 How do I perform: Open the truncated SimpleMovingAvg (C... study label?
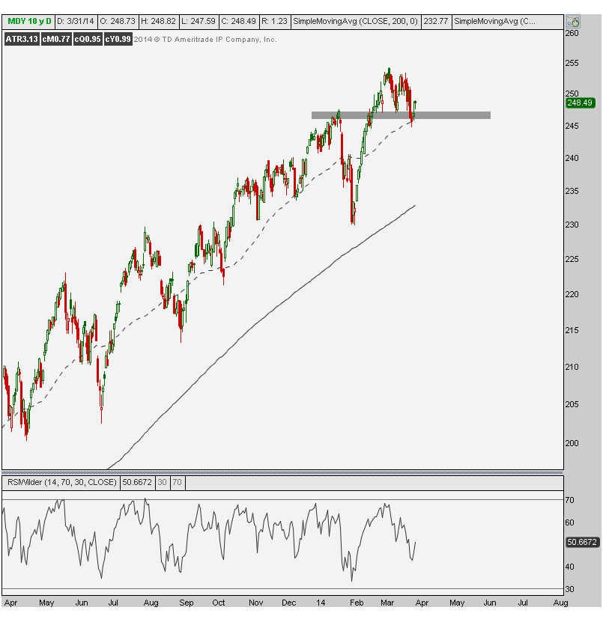coord(494,22)
